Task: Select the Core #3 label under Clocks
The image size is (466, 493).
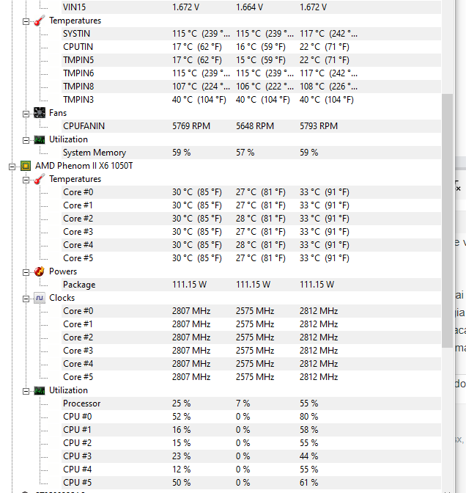Action: [78, 351]
